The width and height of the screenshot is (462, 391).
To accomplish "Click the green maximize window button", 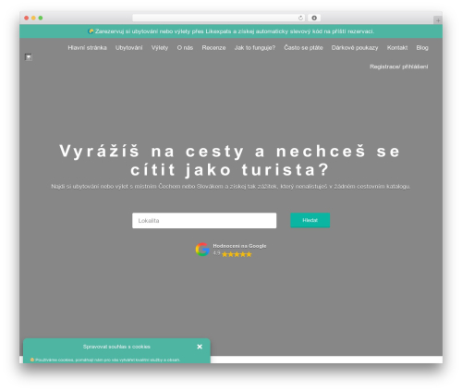I will pos(41,18).
